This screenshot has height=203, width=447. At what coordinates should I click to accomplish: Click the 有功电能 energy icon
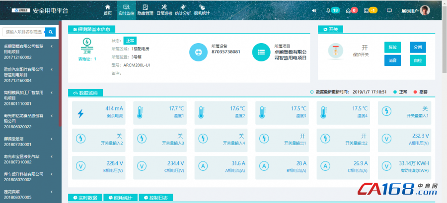386,166
